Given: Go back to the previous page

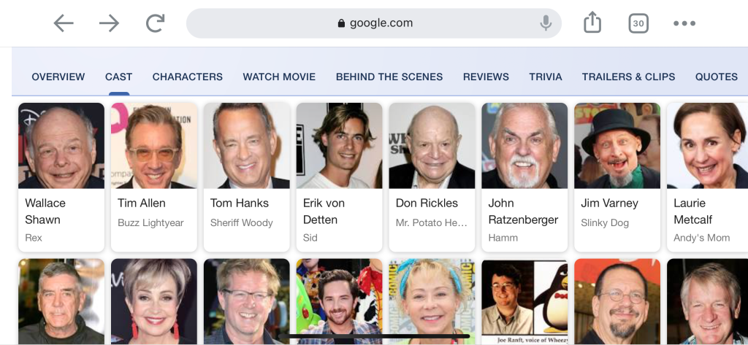Looking at the screenshot, I should pyautogui.click(x=64, y=23).
